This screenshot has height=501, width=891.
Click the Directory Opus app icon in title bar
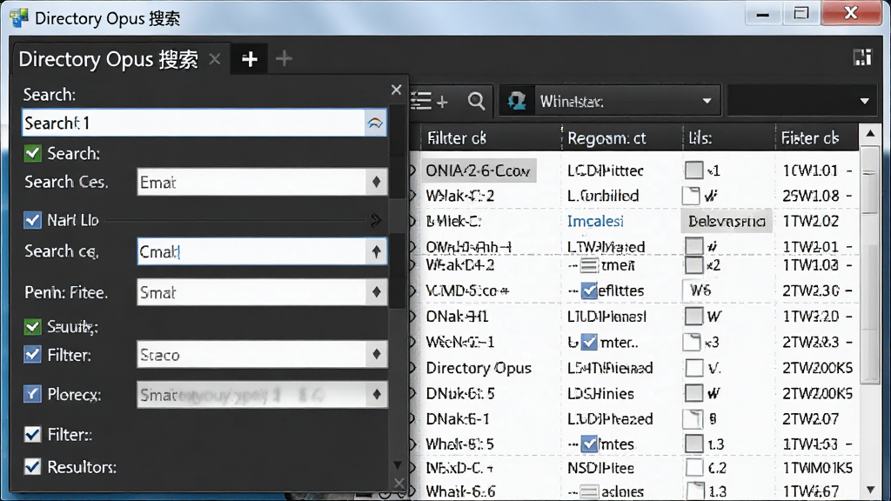[18, 17]
